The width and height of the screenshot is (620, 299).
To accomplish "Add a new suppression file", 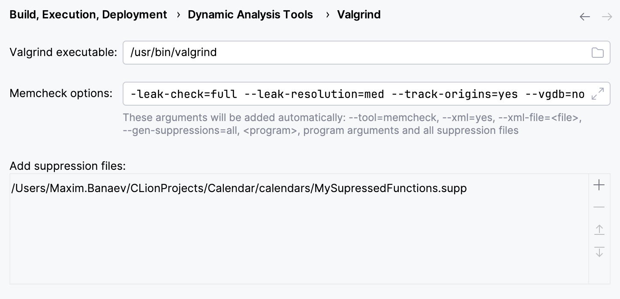I will pyautogui.click(x=599, y=185).
